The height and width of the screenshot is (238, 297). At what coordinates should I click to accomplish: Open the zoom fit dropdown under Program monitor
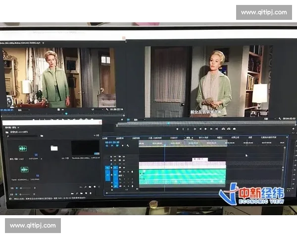pyautogui.click(x=140, y=119)
